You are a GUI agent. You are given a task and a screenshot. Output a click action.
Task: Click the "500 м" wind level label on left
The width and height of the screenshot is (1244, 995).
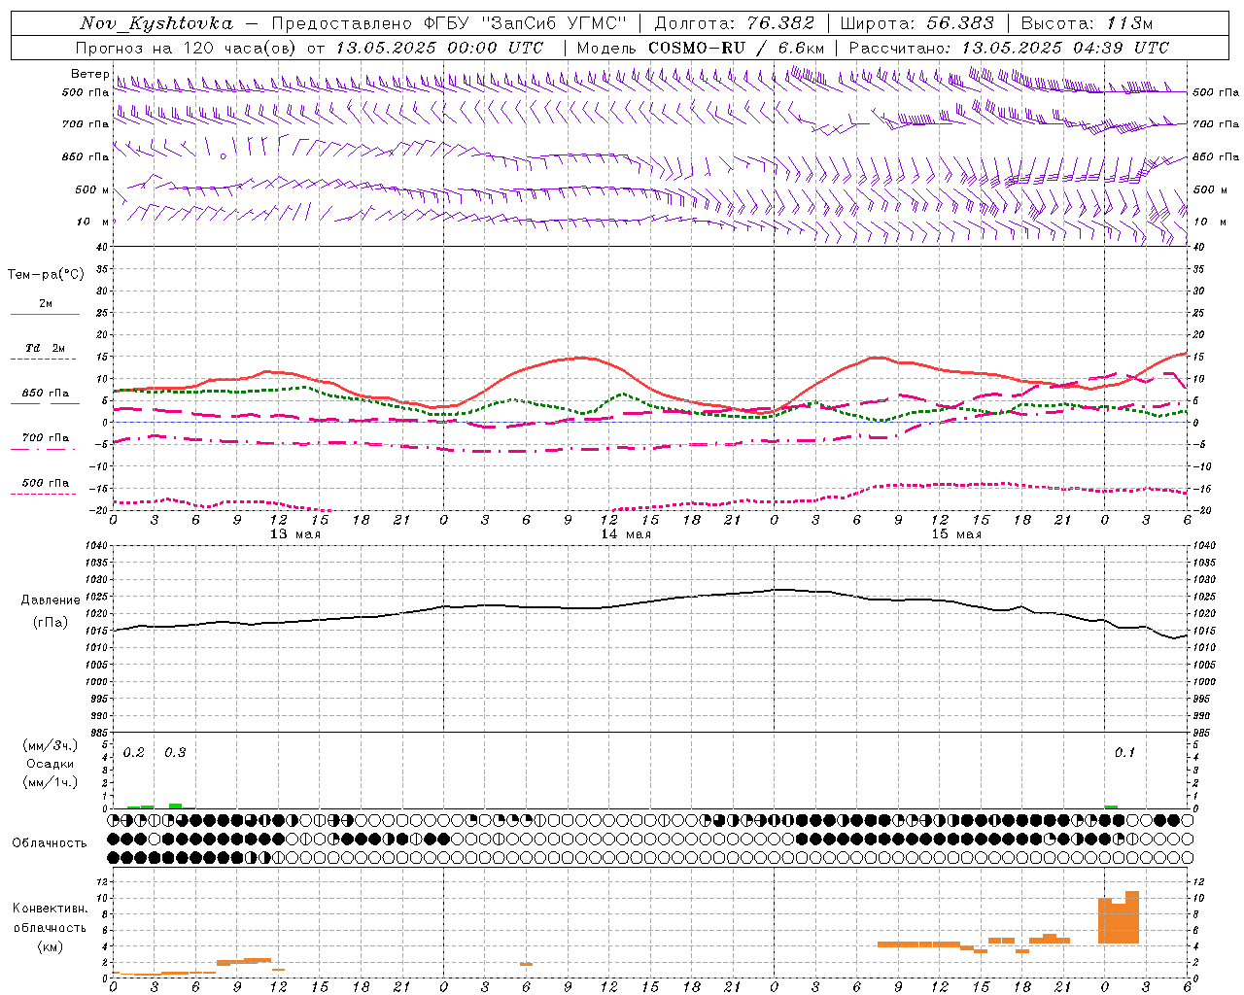point(94,189)
